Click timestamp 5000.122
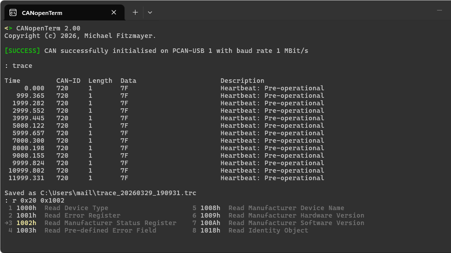This screenshot has height=253, width=451. 28,125
